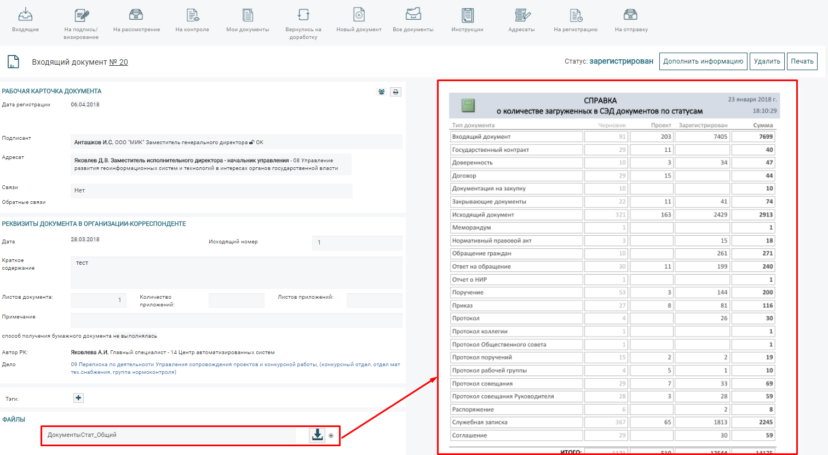Download the ДокументыСтат_Общий file
This screenshot has height=455, width=828.
pos(317,435)
